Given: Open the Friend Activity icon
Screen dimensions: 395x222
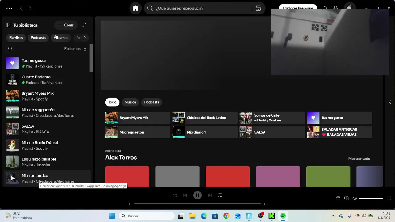Looking at the screenshot, I should pos(335,8).
